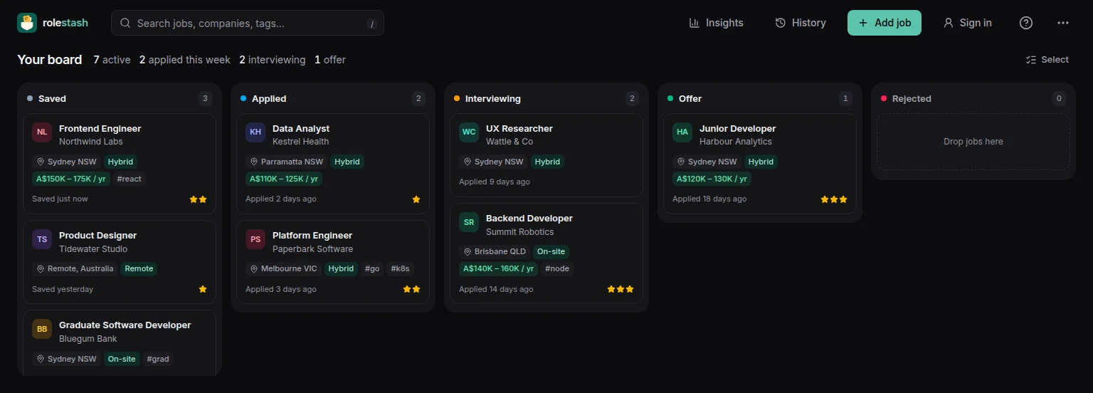Click the search magnifier icon

coord(125,23)
